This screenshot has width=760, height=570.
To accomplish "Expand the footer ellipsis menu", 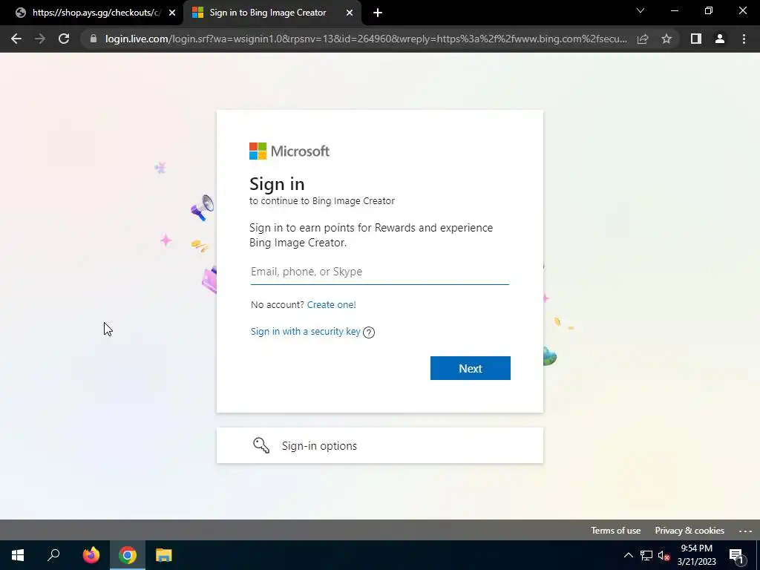I will pos(745,531).
